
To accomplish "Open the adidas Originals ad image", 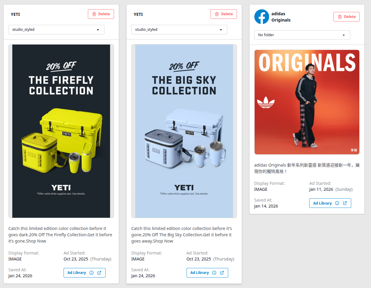I will click(307, 102).
